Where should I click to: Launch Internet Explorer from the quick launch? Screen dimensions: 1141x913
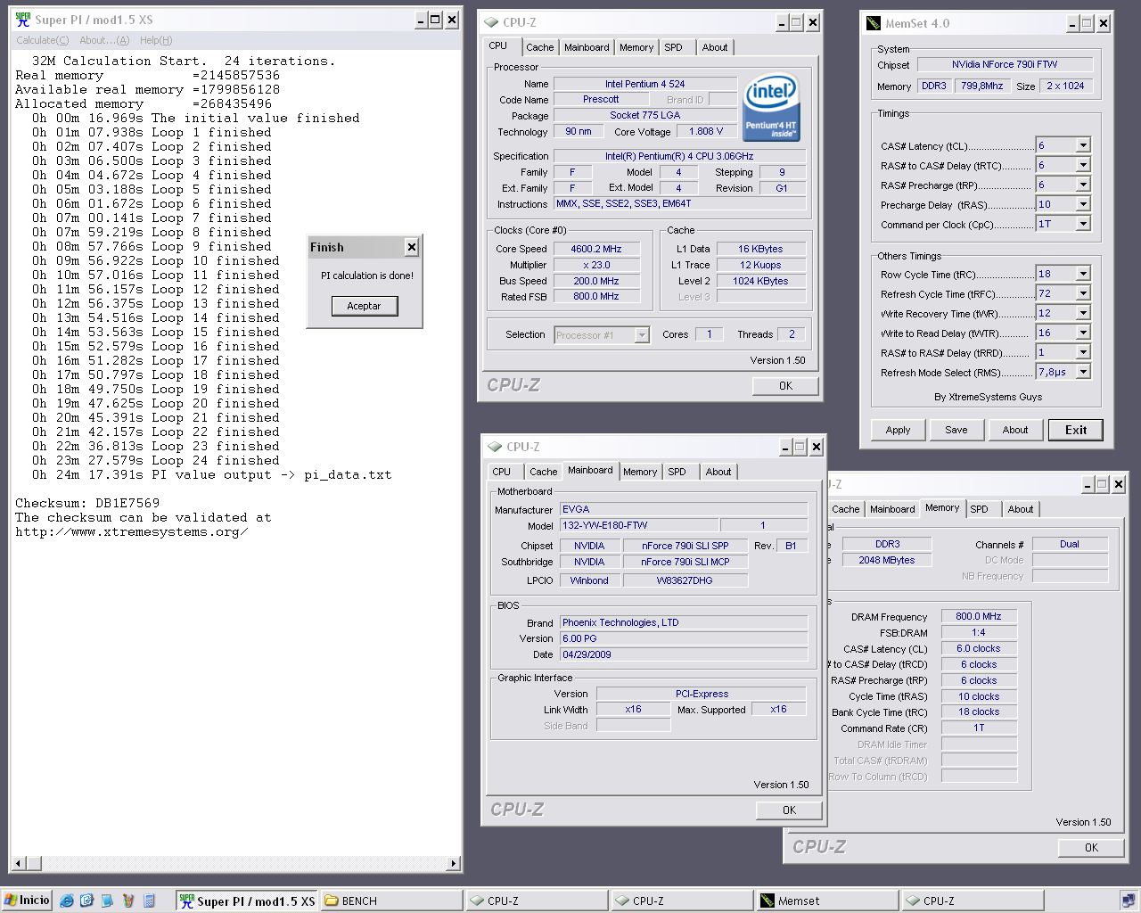click(67, 901)
